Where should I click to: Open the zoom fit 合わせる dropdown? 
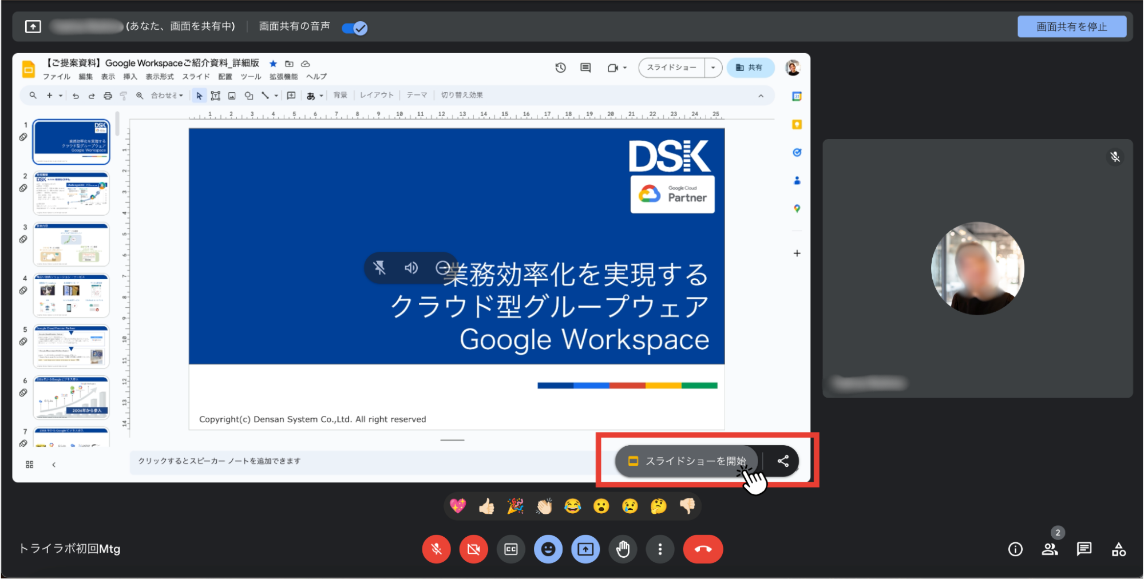(167, 96)
